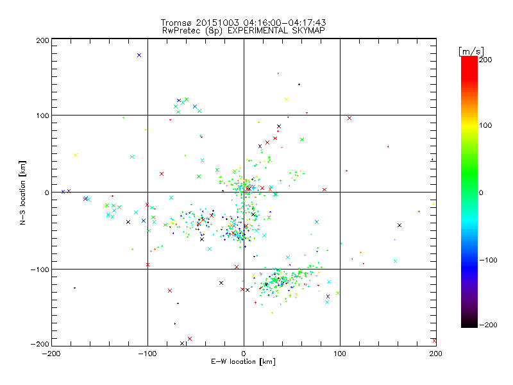Select the yellow X marker in the upper middle
The height and width of the screenshot is (385, 513).
[286, 99]
